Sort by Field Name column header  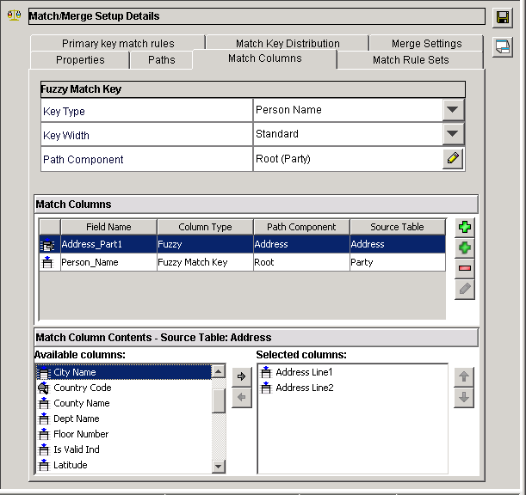coord(108,227)
